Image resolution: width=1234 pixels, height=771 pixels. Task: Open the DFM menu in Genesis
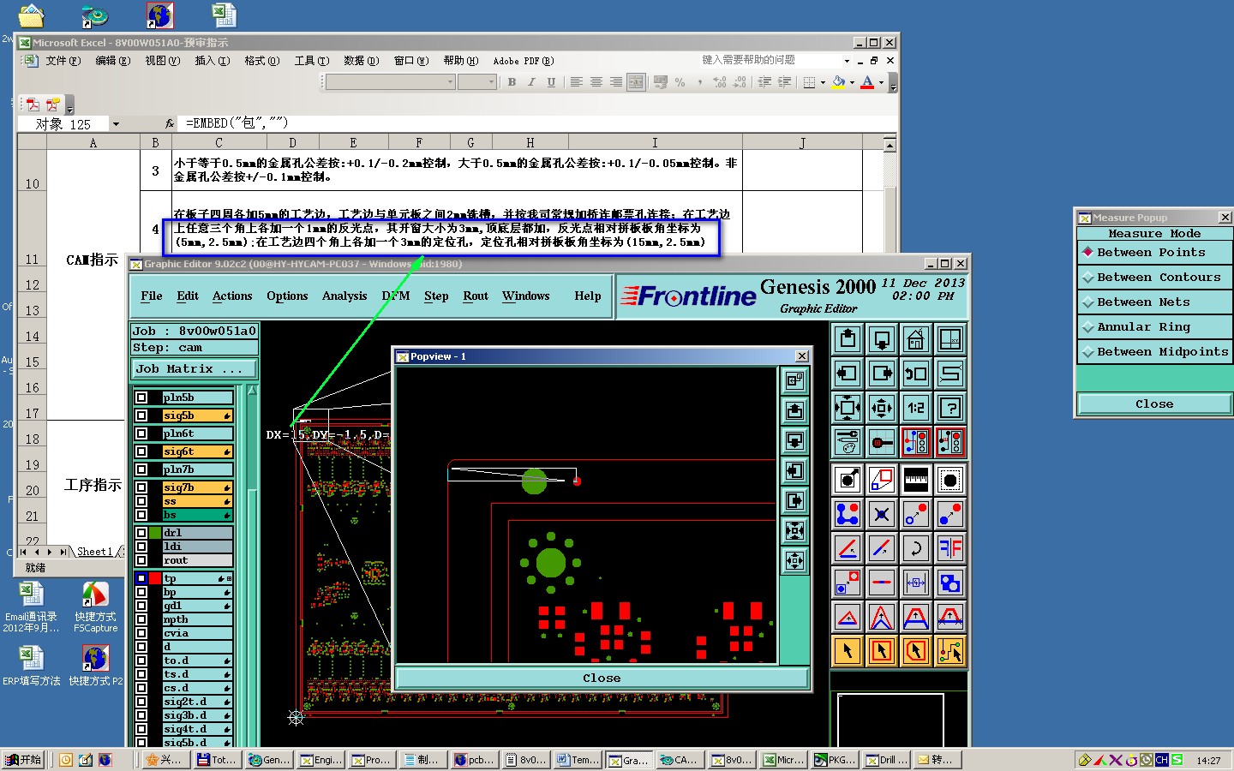tap(395, 296)
